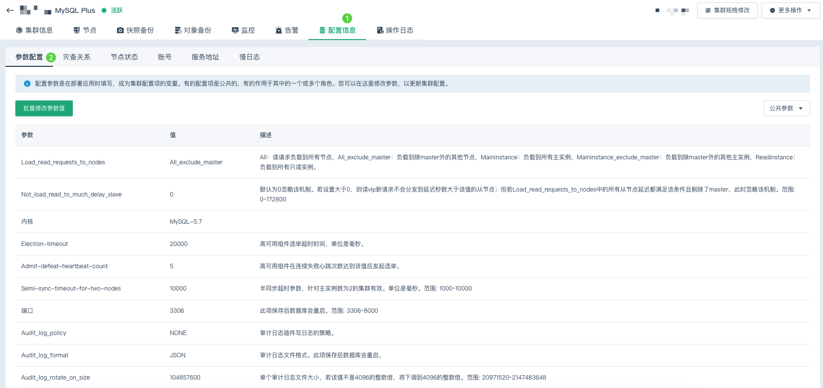Click the nodes tab icon
Viewport: 823px width, 388px height.
77,30
